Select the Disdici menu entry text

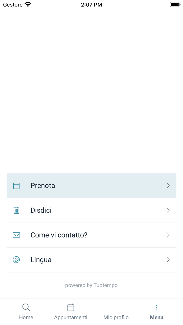point(41,210)
